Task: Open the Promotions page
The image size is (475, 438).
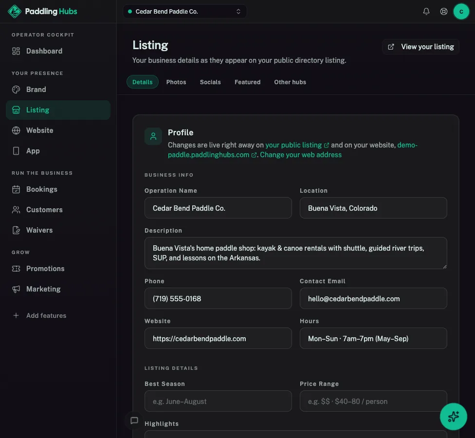Action: click(x=58, y=269)
